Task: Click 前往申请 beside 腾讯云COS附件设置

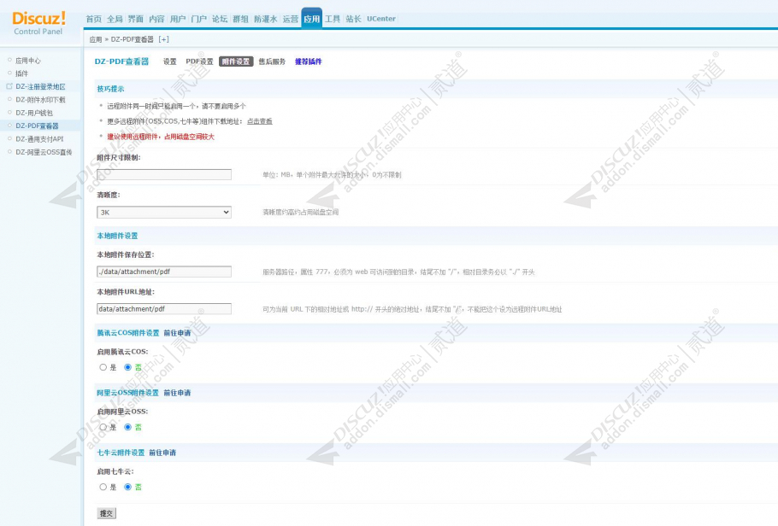Action: tap(177, 333)
